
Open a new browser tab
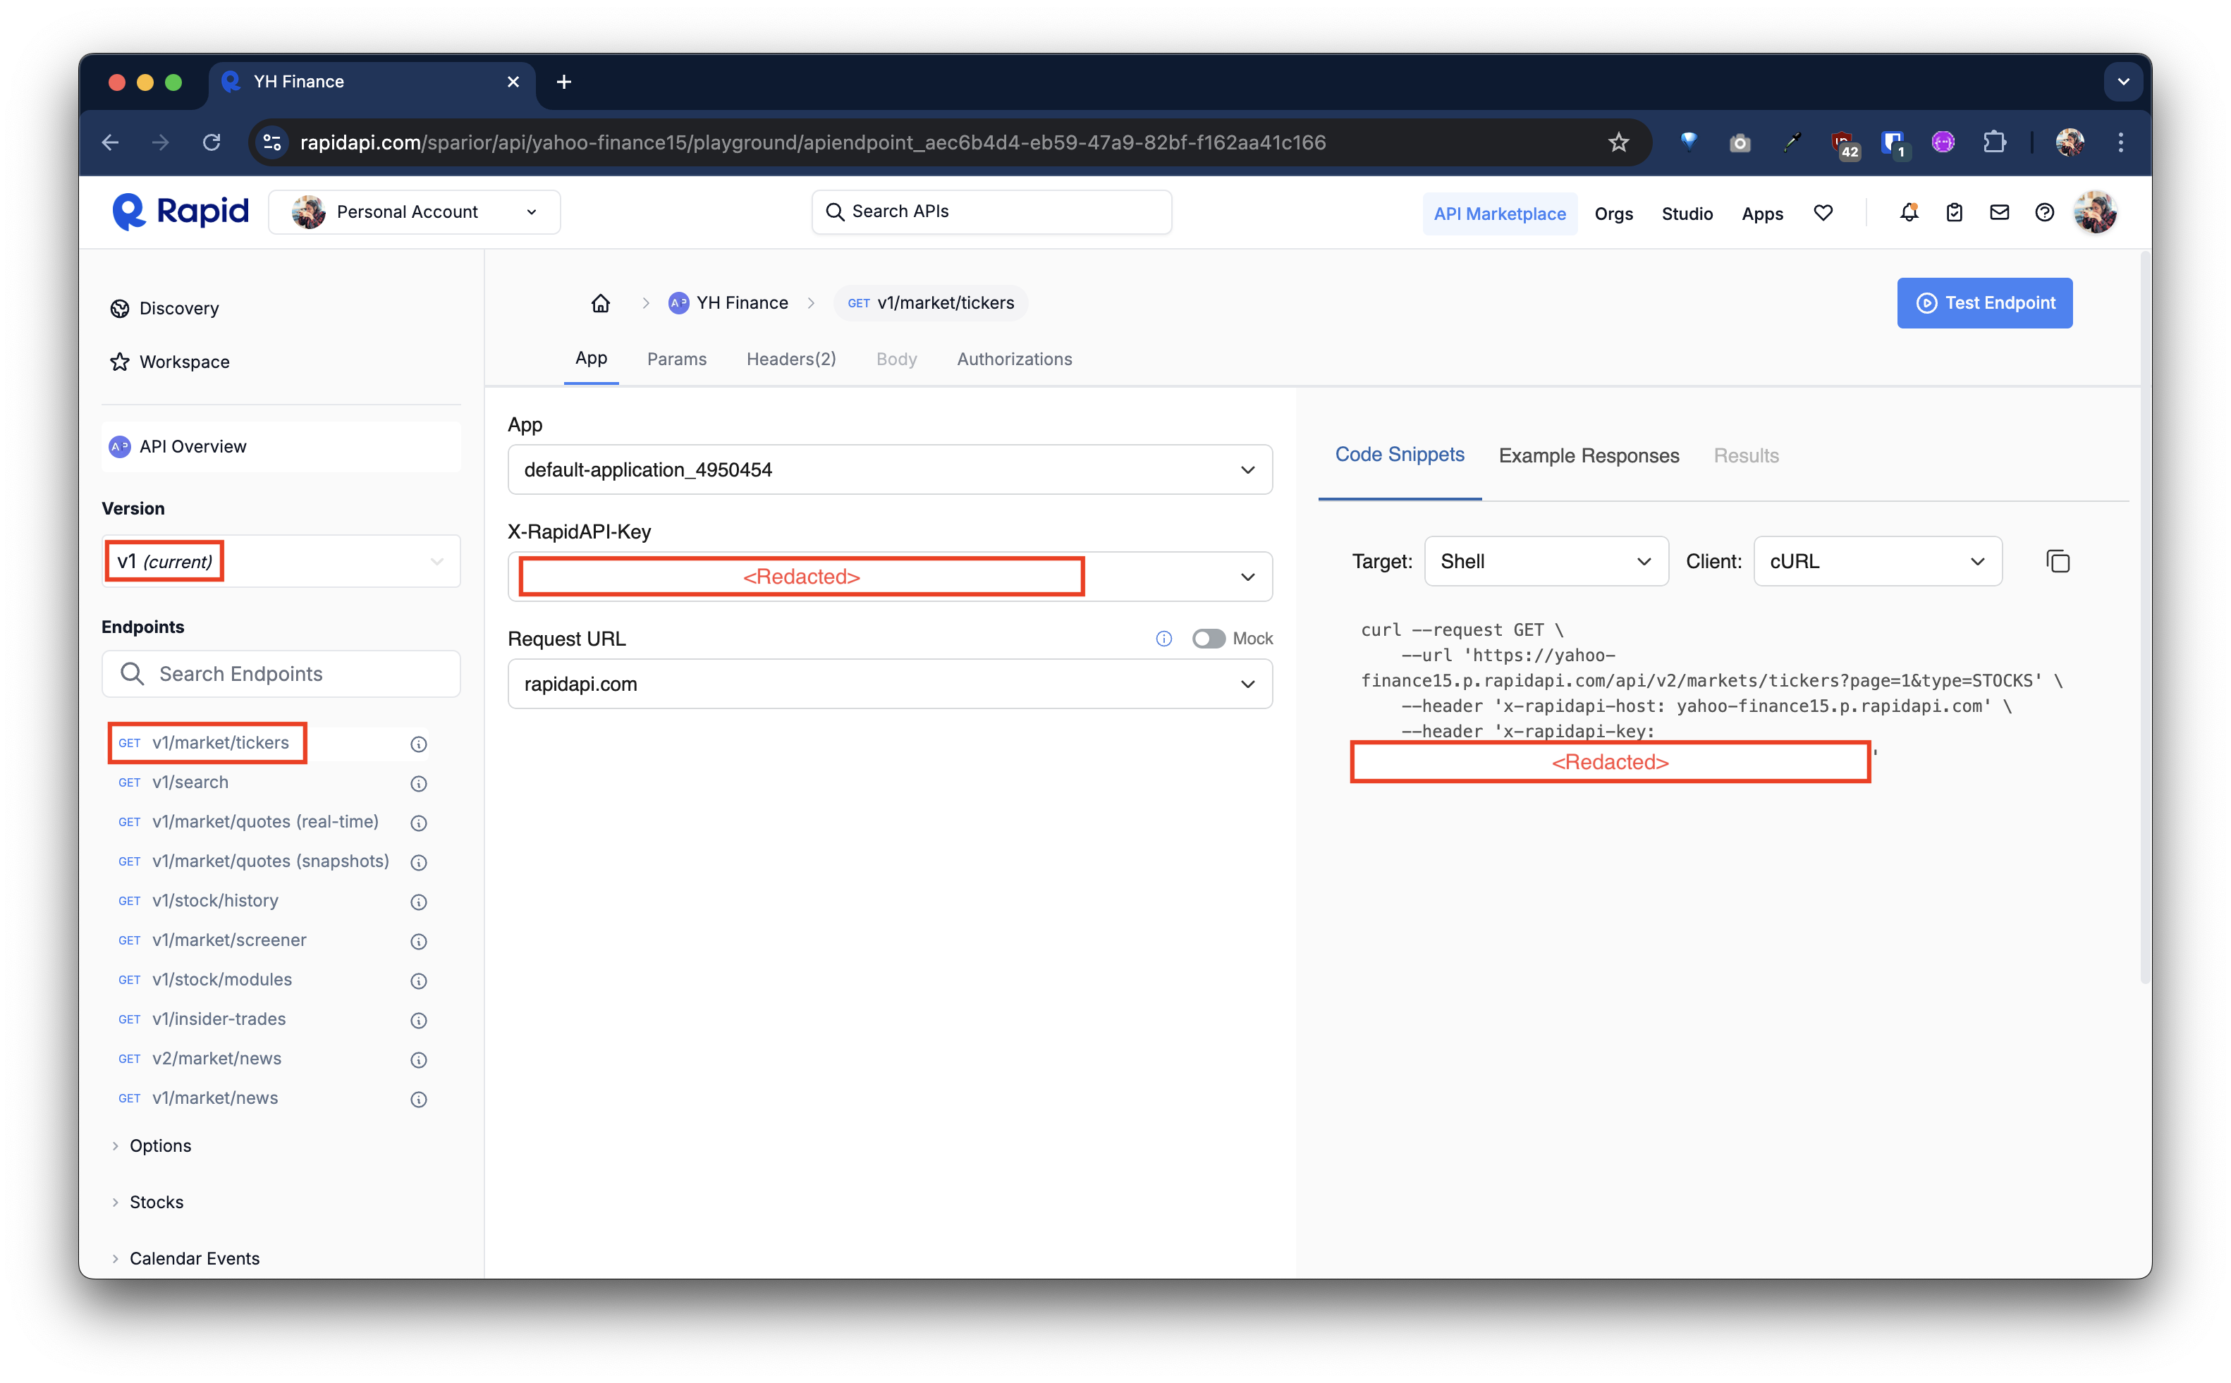[x=564, y=81]
